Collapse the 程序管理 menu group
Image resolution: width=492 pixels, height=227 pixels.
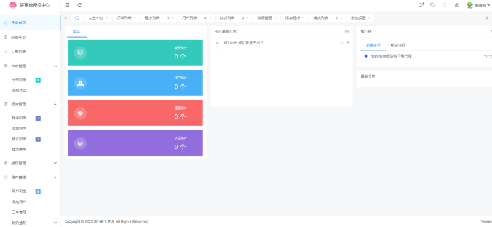[30, 104]
